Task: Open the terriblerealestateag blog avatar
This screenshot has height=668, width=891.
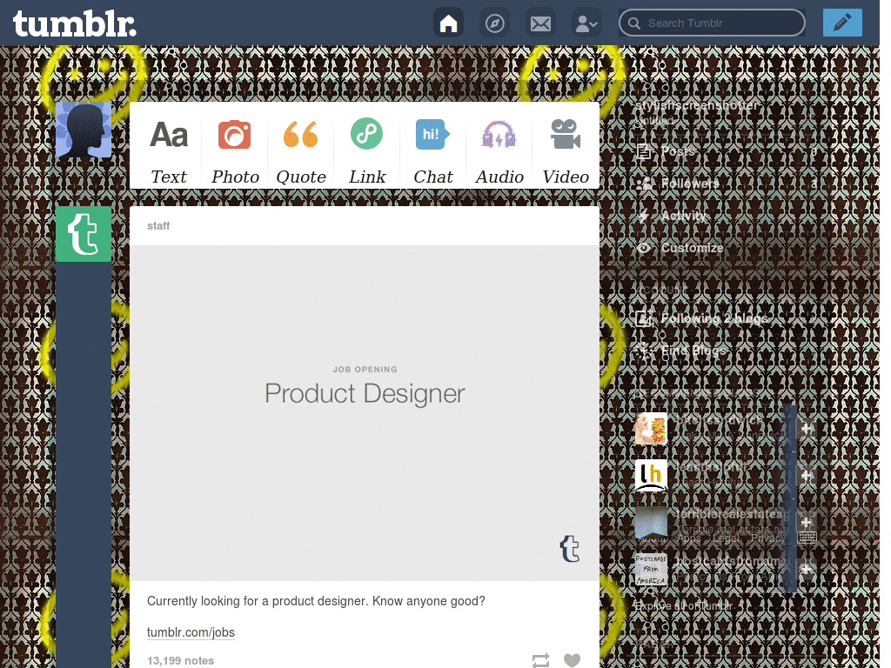Action: point(651,523)
